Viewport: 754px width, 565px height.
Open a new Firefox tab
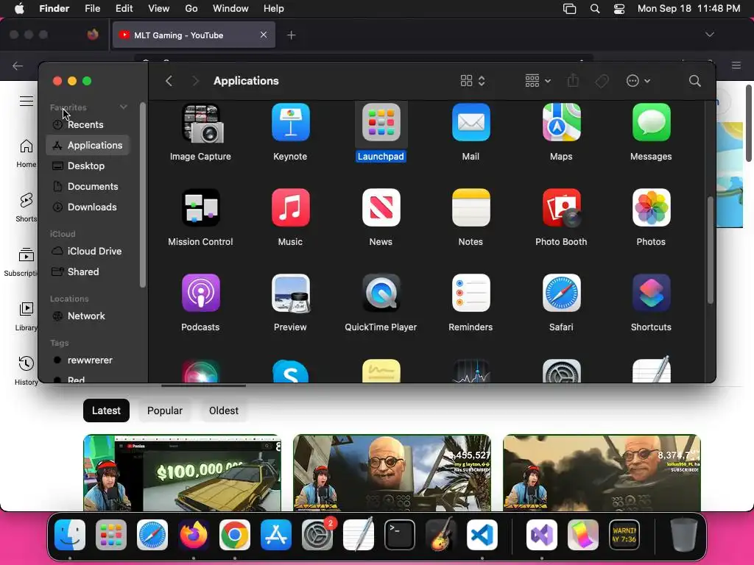(x=291, y=35)
